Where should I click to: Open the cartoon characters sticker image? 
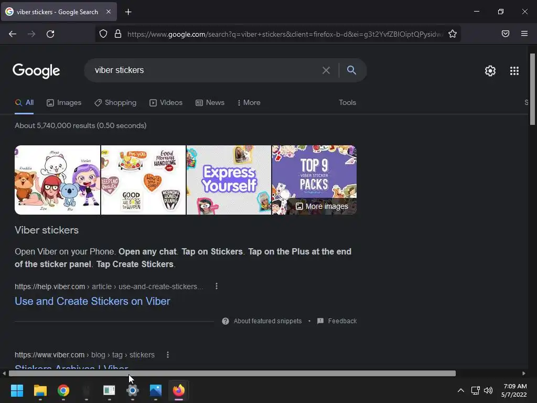(58, 180)
